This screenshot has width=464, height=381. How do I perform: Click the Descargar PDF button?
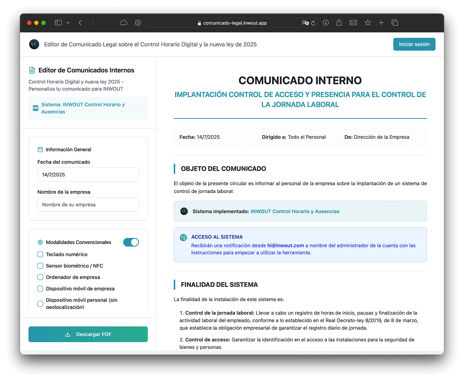pyautogui.click(x=88, y=334)
